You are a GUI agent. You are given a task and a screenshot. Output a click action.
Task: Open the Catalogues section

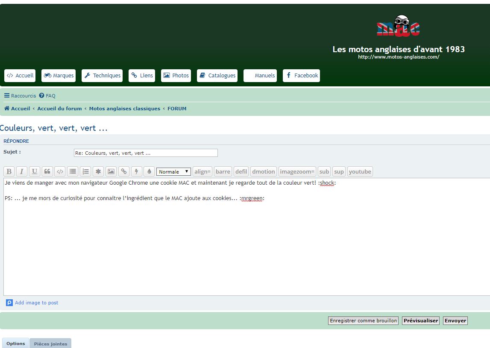[217, 76]
